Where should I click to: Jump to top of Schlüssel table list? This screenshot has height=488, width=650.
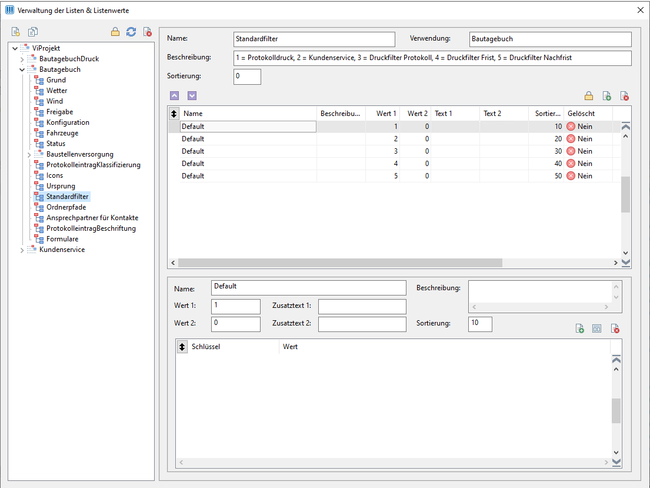pyautogui.click(x=616, y=359)
